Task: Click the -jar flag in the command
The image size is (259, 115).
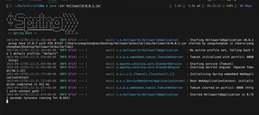Action: coord(61,6)
